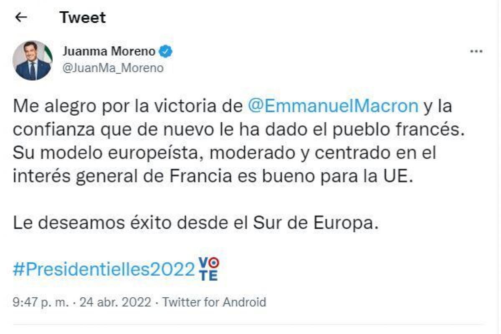Open Juanma Moreno's profile picture
Image resolution: width=501 pixels, height=334 pixels.
(33, 61)
